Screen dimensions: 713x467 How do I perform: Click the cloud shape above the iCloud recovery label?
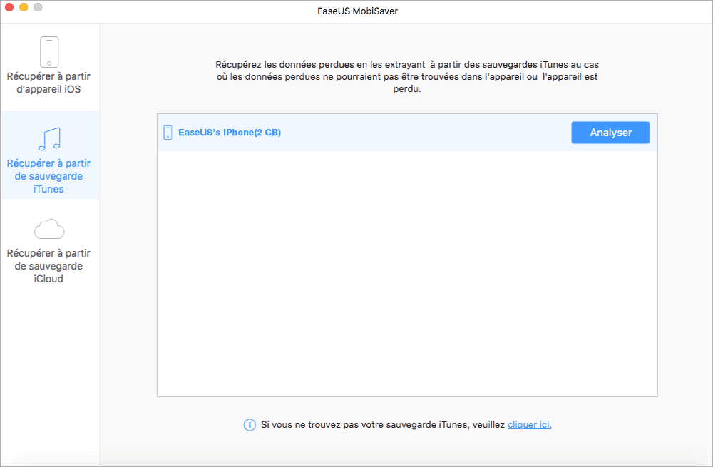pos(49,229)
